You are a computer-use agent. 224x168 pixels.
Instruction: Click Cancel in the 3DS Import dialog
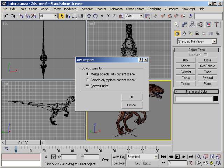pyautogui.click(x=132, y=105)
